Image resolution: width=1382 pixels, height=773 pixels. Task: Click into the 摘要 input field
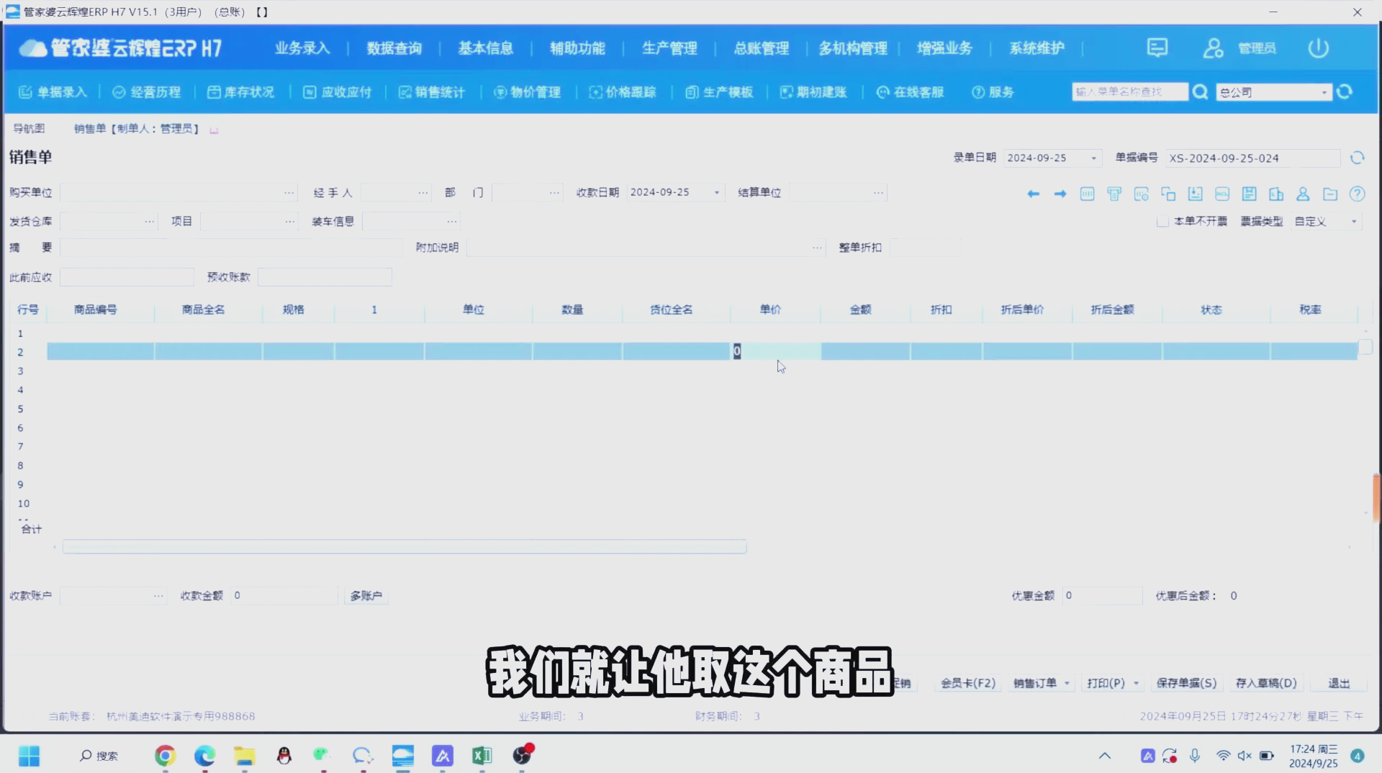[231, 248]
